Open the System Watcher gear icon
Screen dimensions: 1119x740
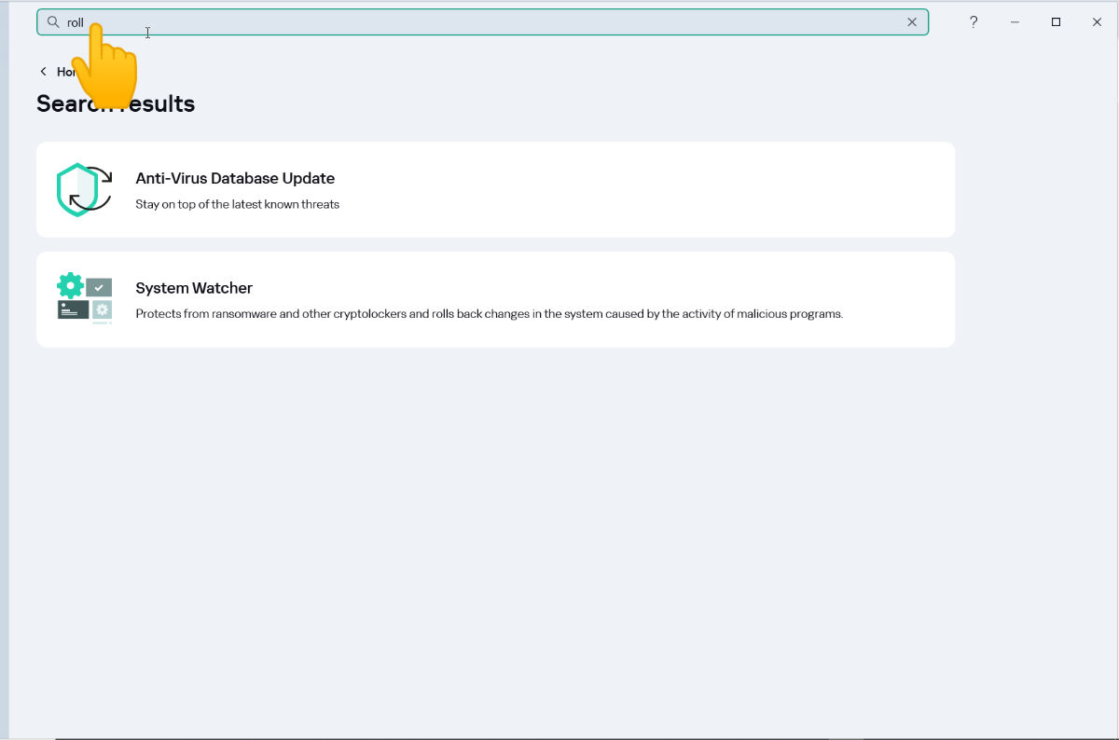[84, 299]
